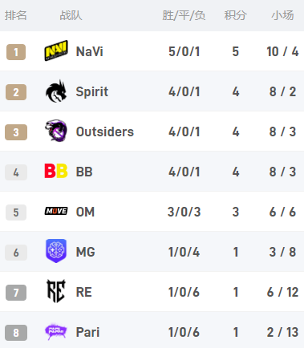The width and height of the screenshot is (304, 348).
Task: Click the MOVE team logo
Action: [56, 211]
